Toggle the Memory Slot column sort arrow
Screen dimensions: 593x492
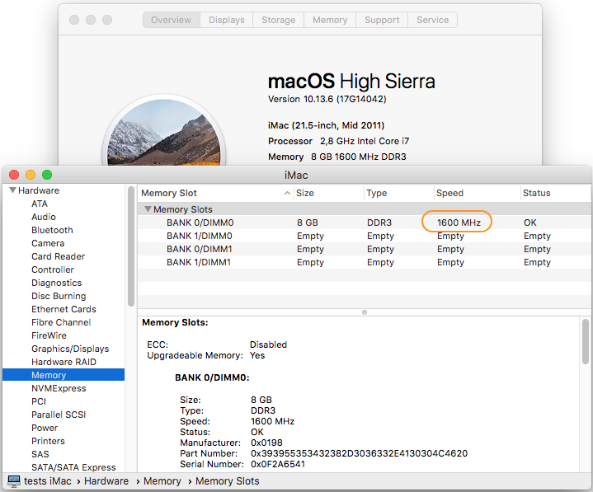pyautogui.click(x=287, y=193)
